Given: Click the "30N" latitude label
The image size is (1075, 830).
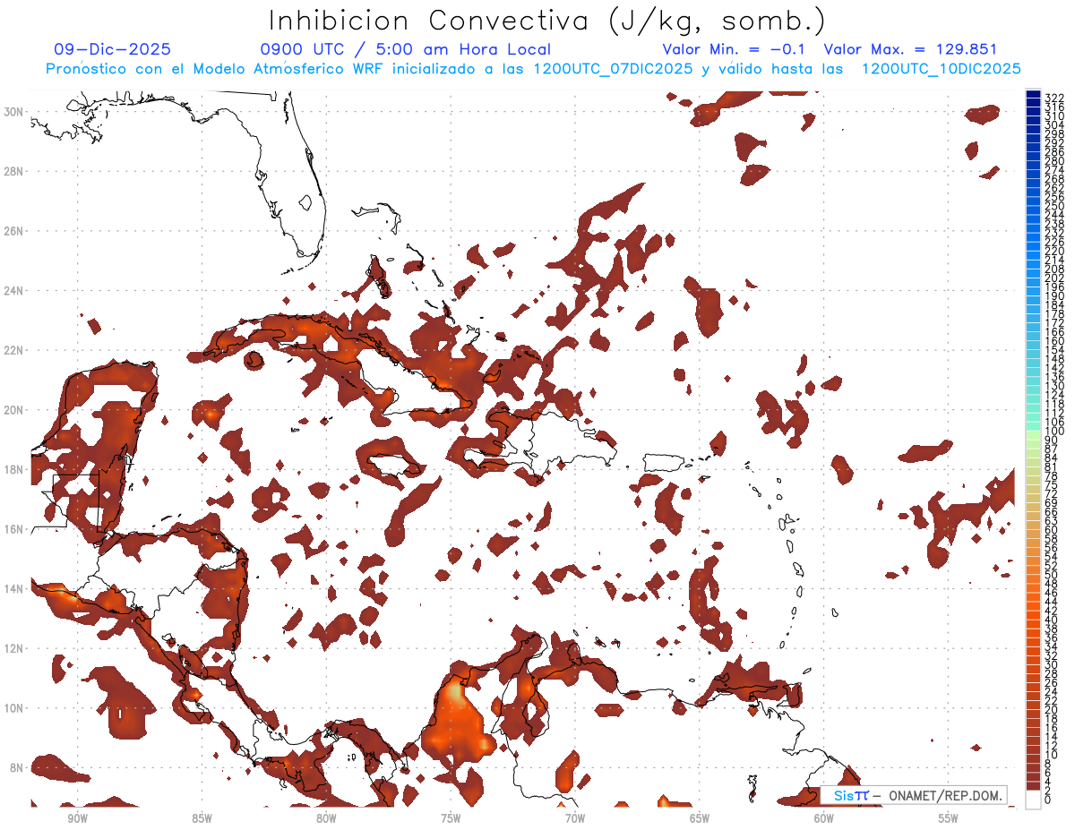Looking at the screenshot, I should point(14,112).
